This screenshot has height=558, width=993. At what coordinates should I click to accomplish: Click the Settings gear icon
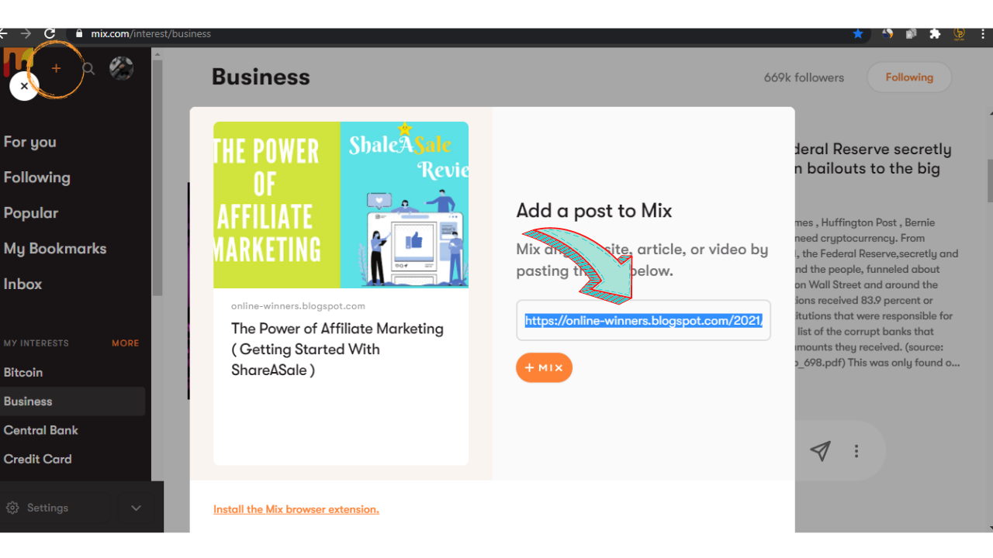12,508
